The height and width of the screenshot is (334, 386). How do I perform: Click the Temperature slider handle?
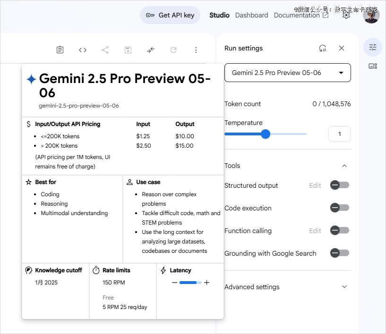pyautogui.click(x=266, y=134)
